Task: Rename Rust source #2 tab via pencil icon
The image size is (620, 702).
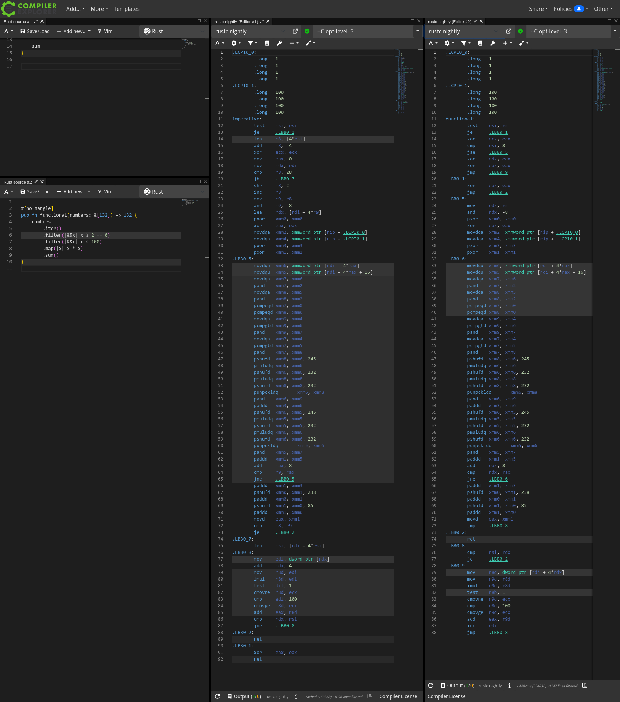Action: (36, 182)
